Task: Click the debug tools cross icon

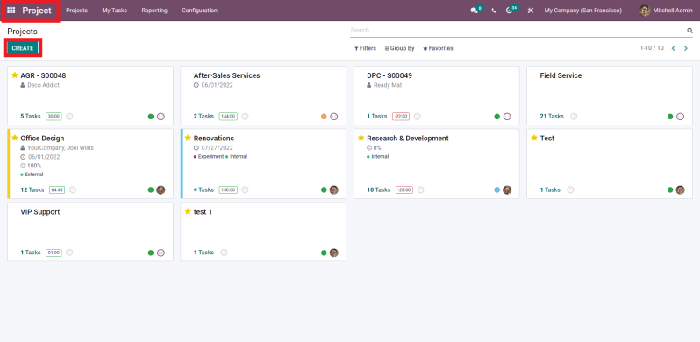Action: (x=531, y=11)
